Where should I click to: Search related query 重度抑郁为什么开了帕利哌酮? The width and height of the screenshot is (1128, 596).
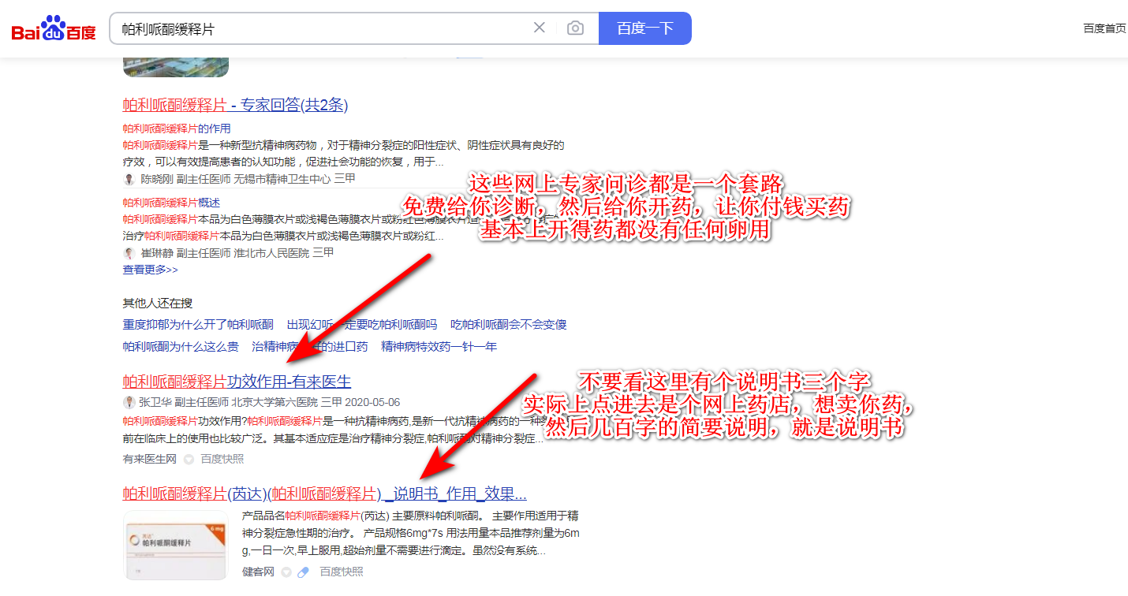(x=198, y=324)
